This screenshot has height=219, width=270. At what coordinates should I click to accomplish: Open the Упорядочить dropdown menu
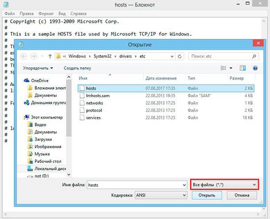point(38,68)
